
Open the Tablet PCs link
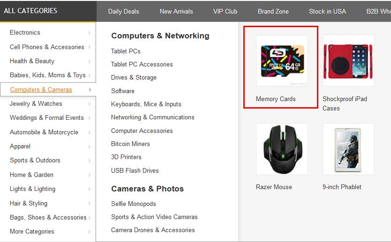[126, 51]
